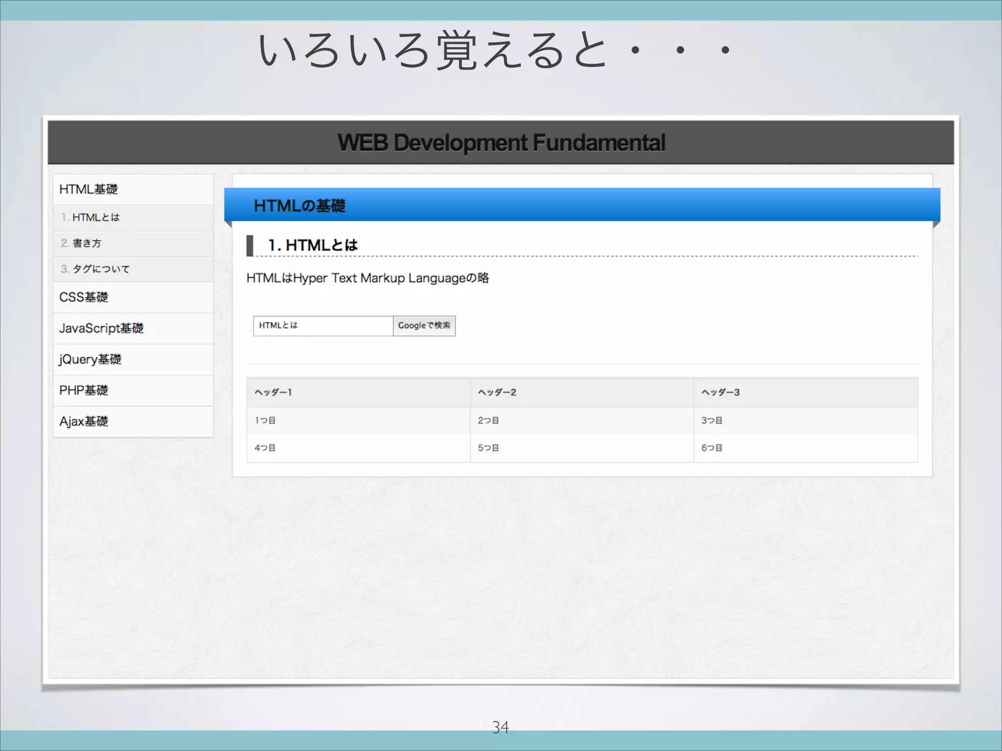Click the blue 'HTMLの基礎' banner heading
Viewport: 1002px width, 751px height.
tap(299, 206)
